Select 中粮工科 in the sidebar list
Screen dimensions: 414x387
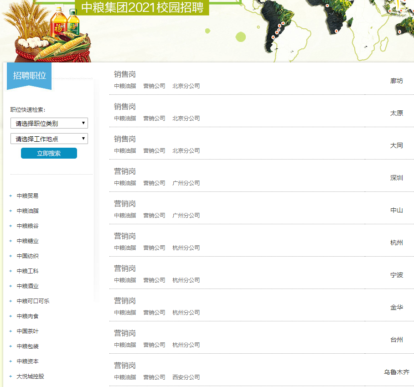(x=27, y=271)
